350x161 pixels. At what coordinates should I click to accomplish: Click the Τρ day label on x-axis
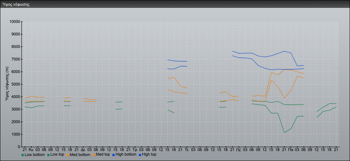click(x=135, y=150)
